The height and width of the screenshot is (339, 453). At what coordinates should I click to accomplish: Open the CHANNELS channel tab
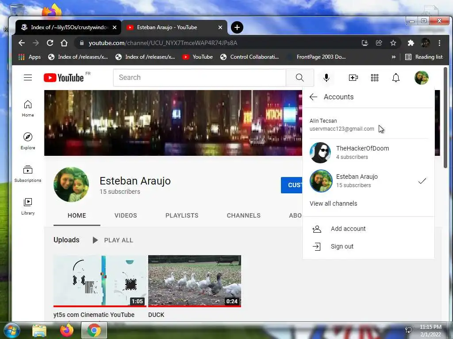(x=244, y=215)
